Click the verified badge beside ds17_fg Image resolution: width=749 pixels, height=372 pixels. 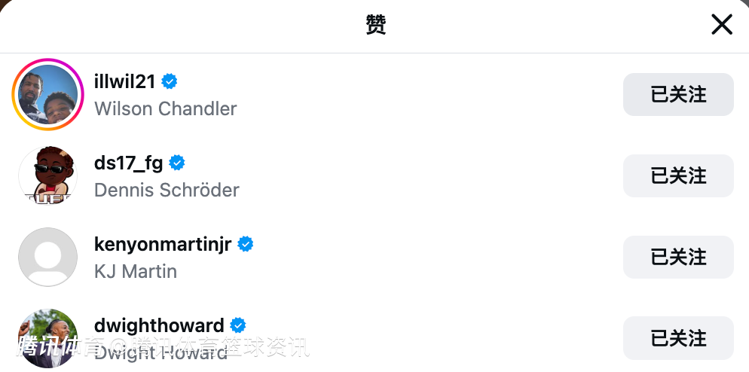click(177, 163)
